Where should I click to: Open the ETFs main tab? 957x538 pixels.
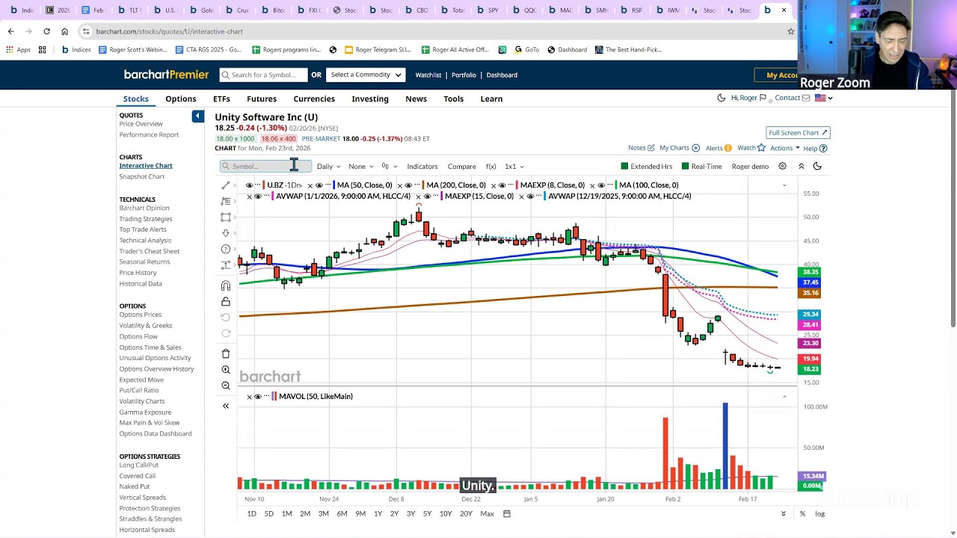coord(221,99)
